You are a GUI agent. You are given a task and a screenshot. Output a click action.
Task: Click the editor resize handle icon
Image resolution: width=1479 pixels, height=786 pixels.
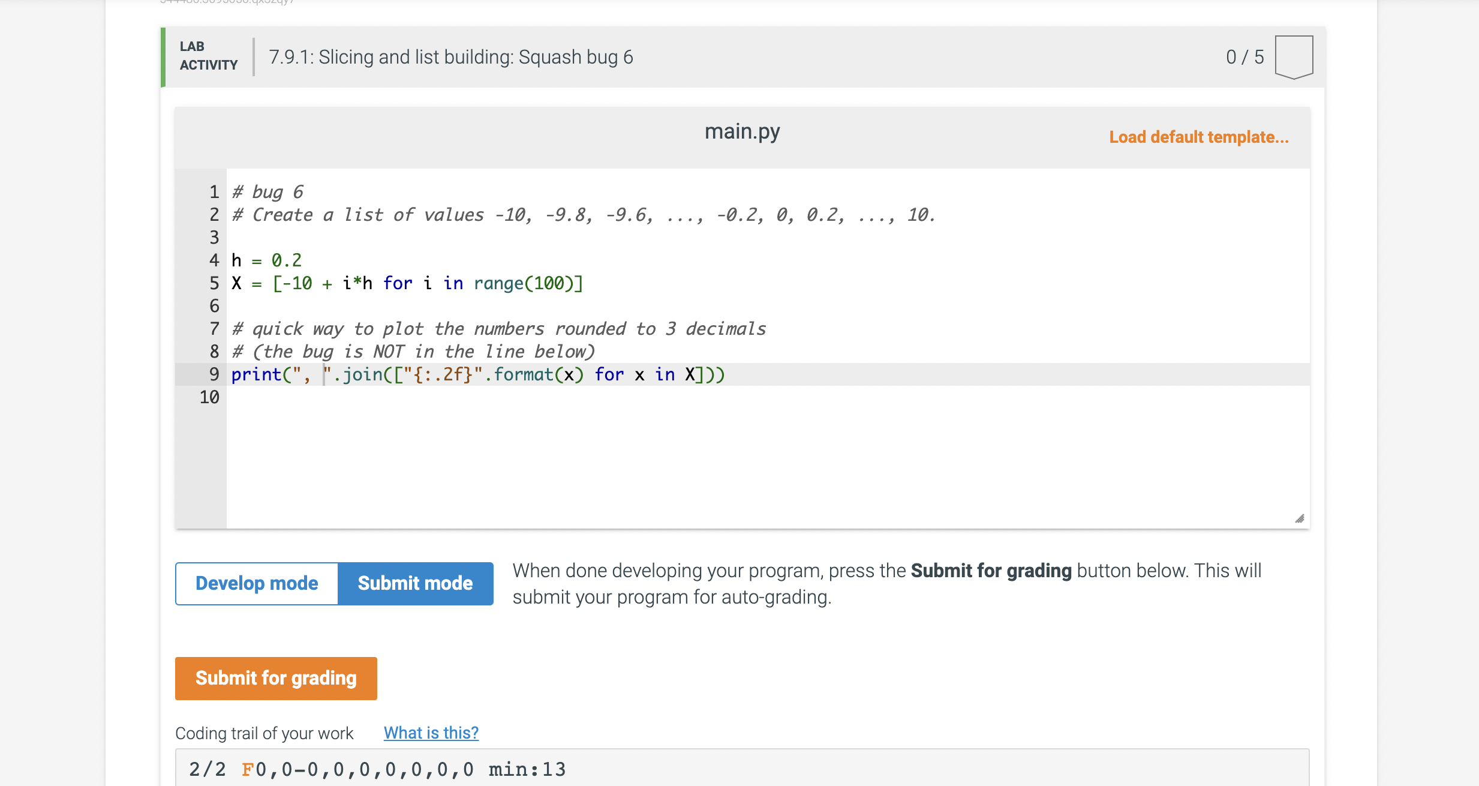point(1299,517)
